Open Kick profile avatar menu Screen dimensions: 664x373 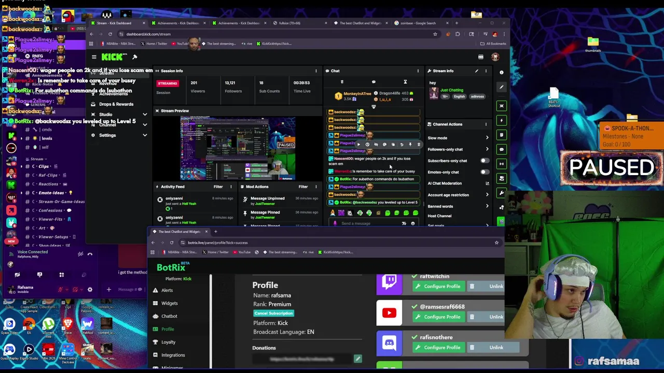(x=495, y=57)
